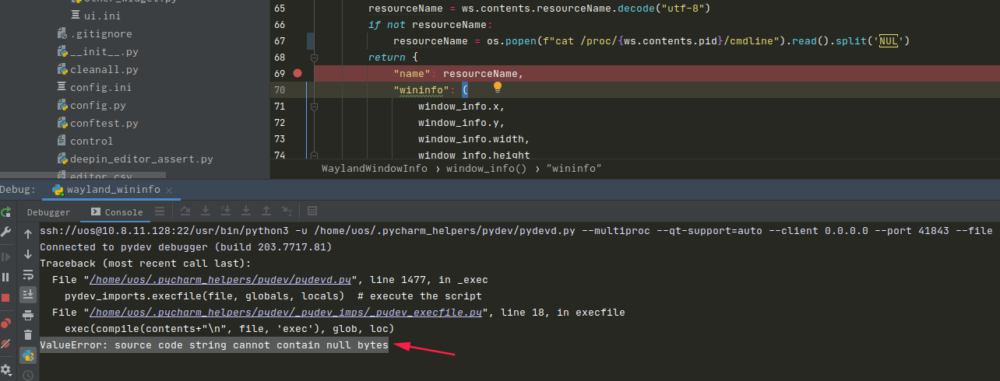Image resolution: width=1000 pixels, height=381 pixels.
Task: Collapse the code fold at line 71
Action: [314, 107]
